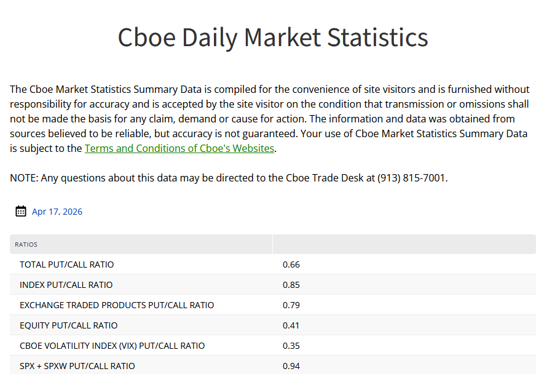Click EXCHANGE TRADED PRODUCTS PUT/CALL RATIO label
Viewport: 544px width, 374px height.
117,305
